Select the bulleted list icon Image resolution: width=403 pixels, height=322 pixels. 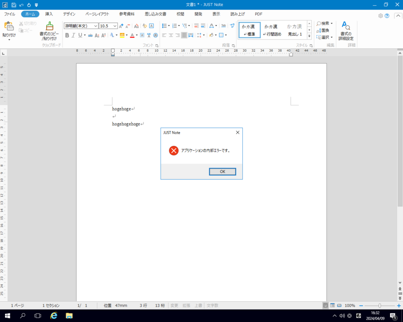pyautogui.click(x=164, y=26)
